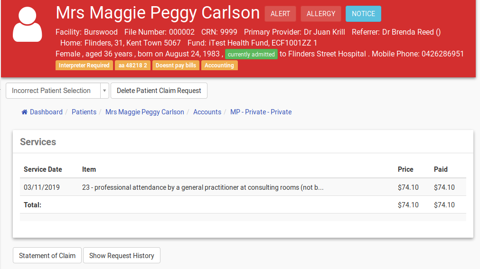This screenshot has width=480, height=269.
Task: Open Mrs Maggie Peggy Carlson breadcrumb link
Action: pos(145,112)
